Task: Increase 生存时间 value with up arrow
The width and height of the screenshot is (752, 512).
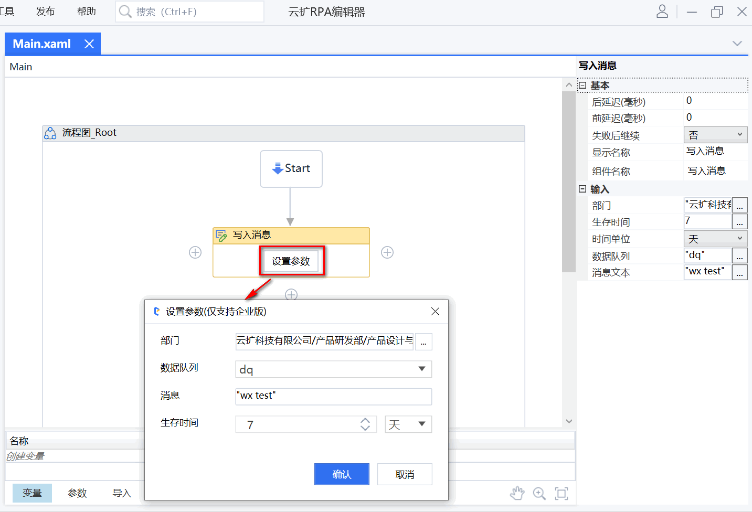Action: [365, 420]
